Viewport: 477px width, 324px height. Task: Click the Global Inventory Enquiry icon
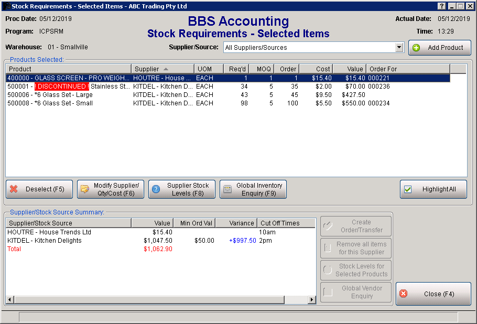227,189
